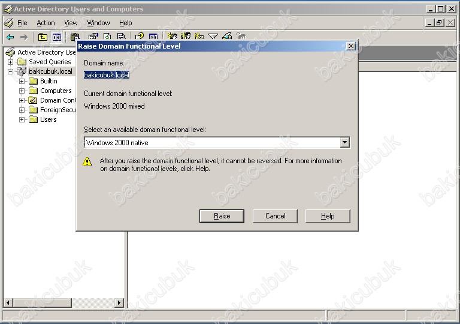Open the Window menu

point(98,23)
